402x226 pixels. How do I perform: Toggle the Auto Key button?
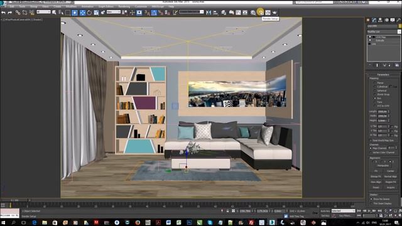tap(325, 211)
